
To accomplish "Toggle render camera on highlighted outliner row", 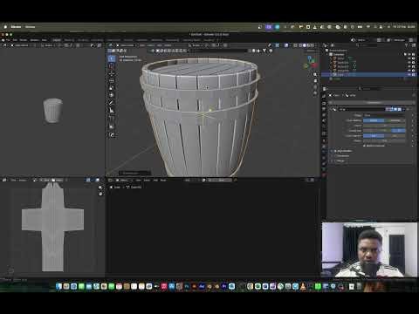I will (414, 75).
